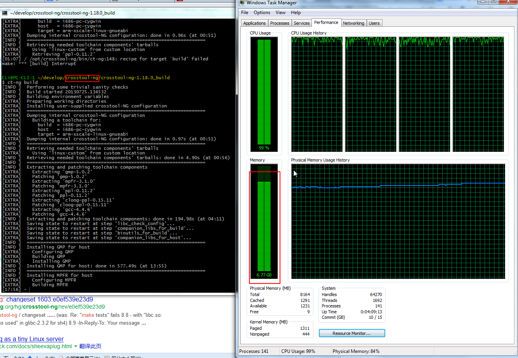Click the Windows Task Manager title icon
Screen dimensions: 518x358
(x=242, y=3)
